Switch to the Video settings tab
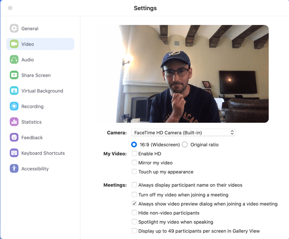 point(40,44)
